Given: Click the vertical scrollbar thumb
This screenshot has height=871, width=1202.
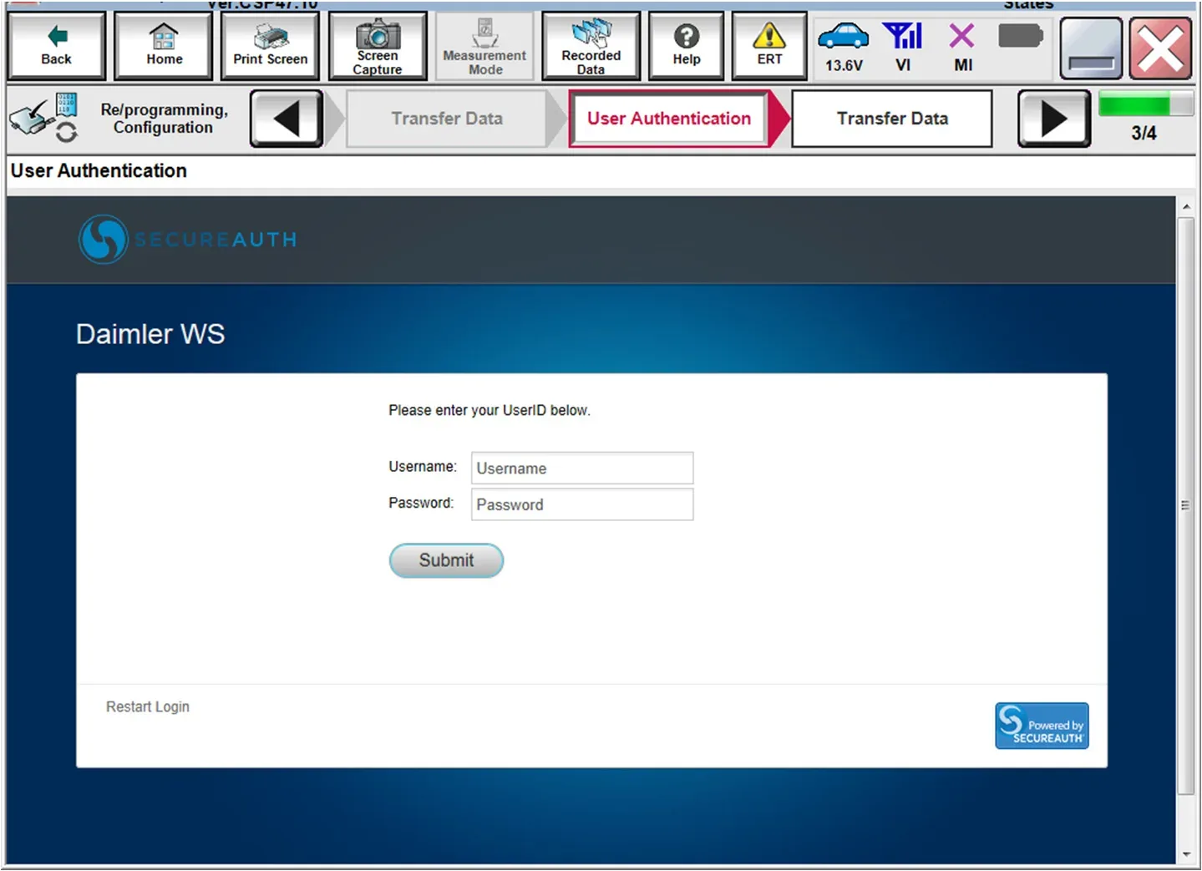Looking at the screenshot, I should [1185, 505].
